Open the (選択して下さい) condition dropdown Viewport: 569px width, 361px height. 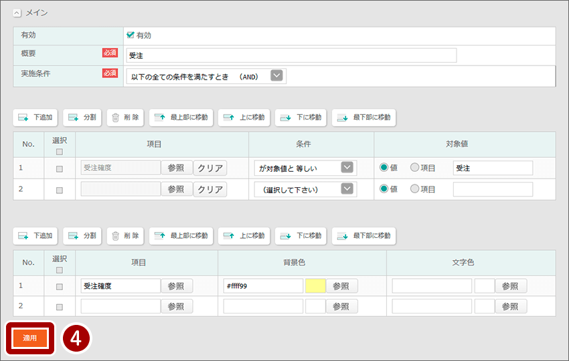[x=305, y=189]
